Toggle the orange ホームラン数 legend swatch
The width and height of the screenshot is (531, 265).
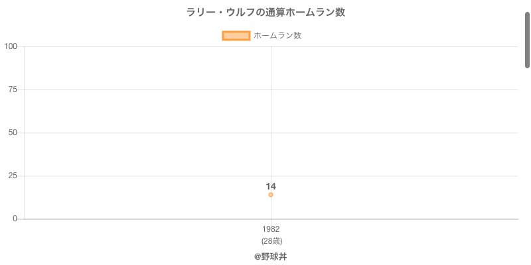(236, 36)
